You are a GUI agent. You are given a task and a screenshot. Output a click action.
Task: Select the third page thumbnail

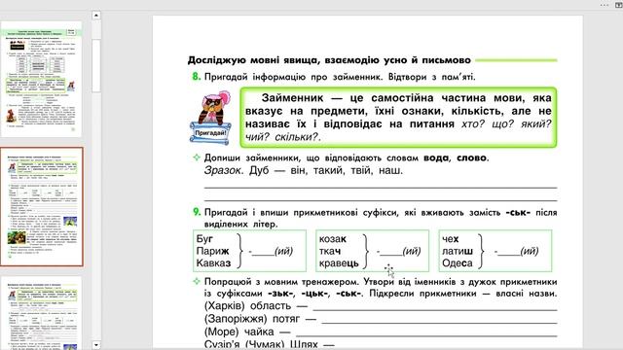(41, 313)
